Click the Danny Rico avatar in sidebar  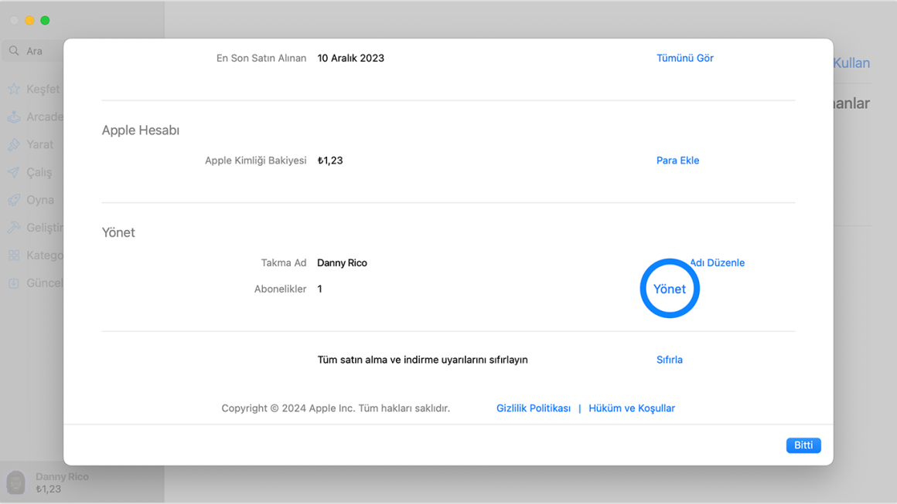pyautogui.click(x=16, y=482)
